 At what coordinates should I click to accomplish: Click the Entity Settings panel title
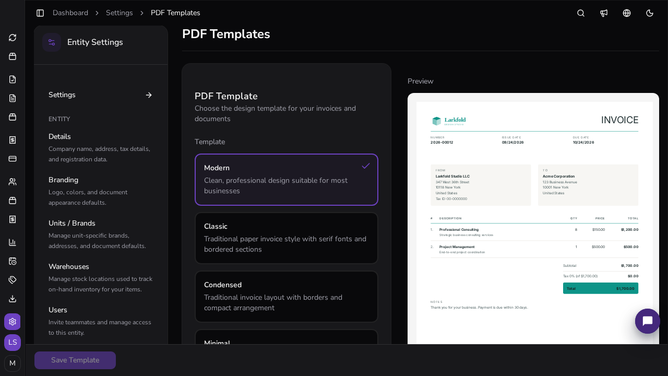point(95,42)
